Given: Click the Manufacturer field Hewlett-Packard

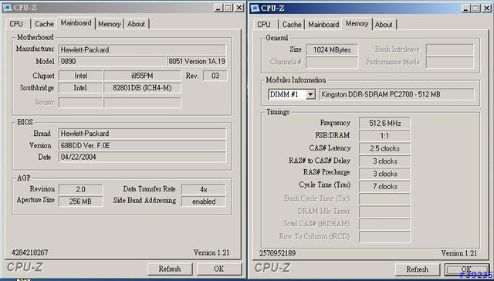Looking at the screenshot, I should [142, 49].
